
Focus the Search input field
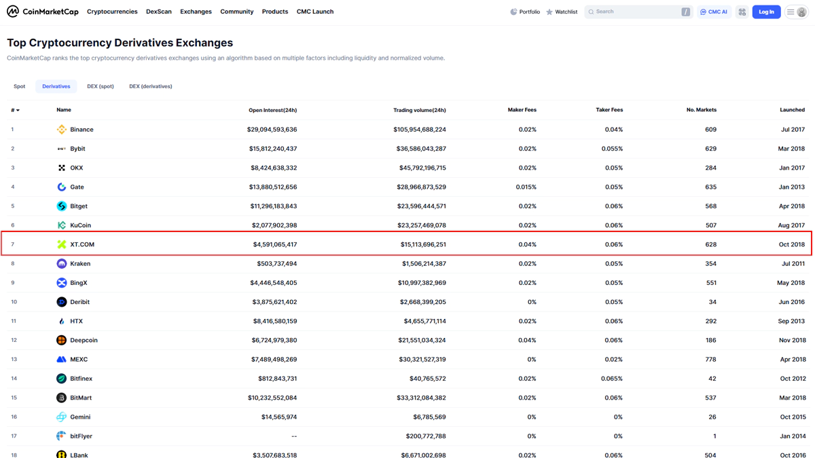pyautogui.click(x=635, y=12)
